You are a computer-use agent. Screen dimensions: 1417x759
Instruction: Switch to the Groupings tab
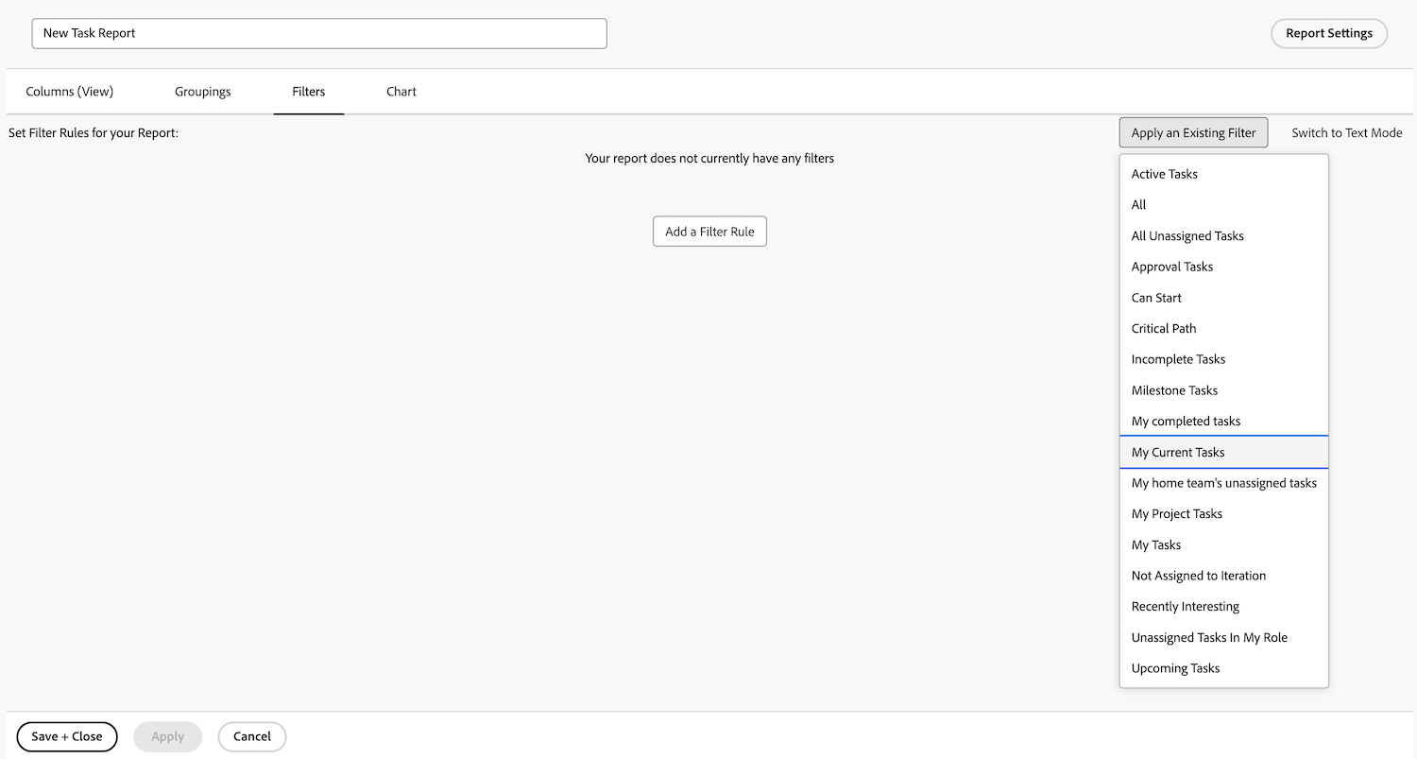click(x=202, y=91)
